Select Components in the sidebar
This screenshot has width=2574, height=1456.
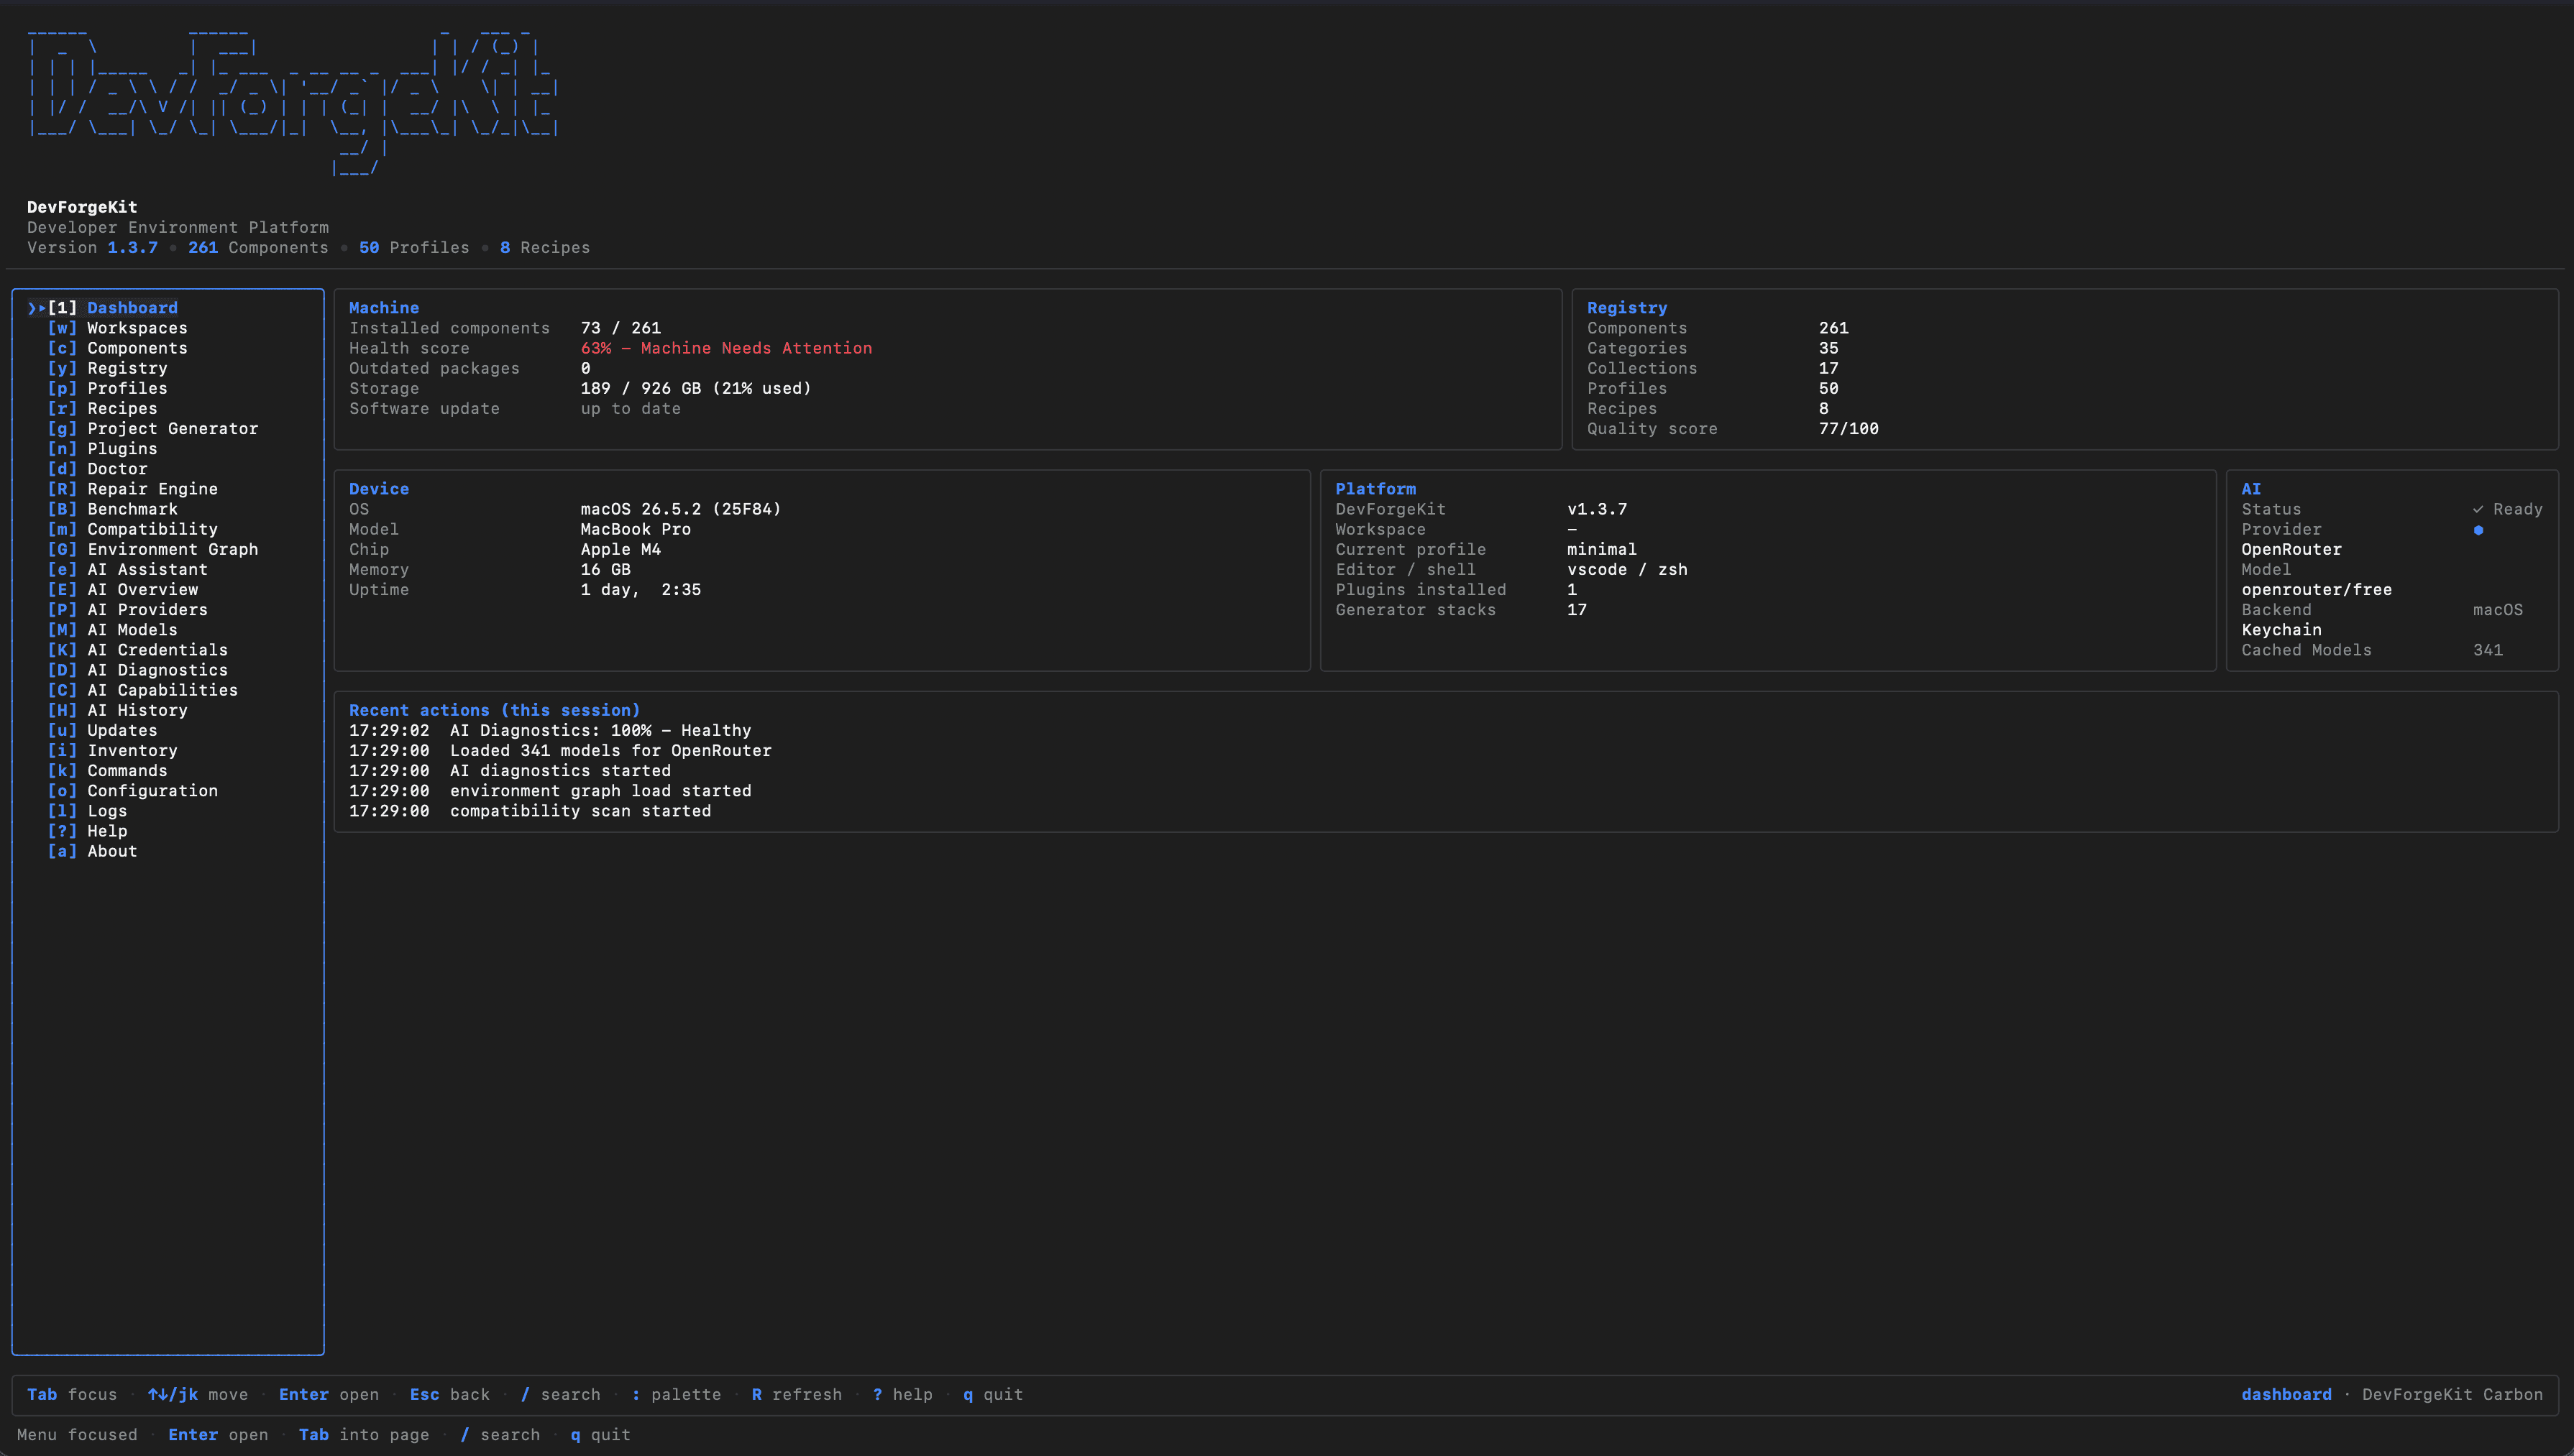coord(117,348)
